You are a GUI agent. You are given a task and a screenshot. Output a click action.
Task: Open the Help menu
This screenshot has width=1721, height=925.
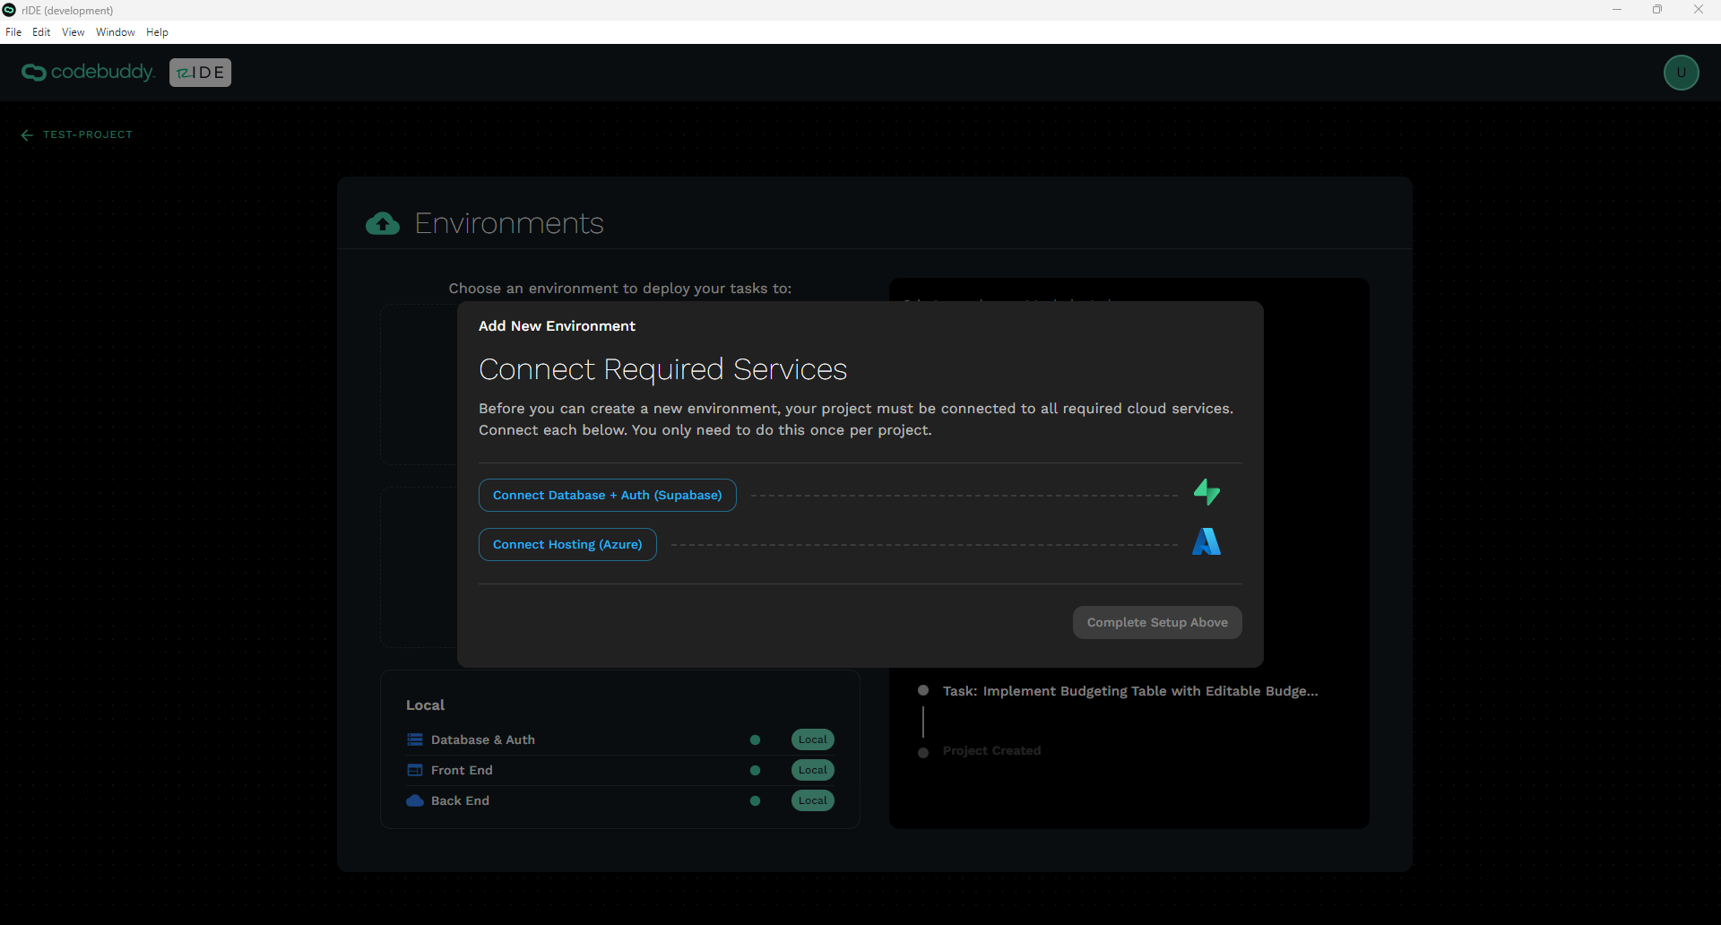click(158, 32)
